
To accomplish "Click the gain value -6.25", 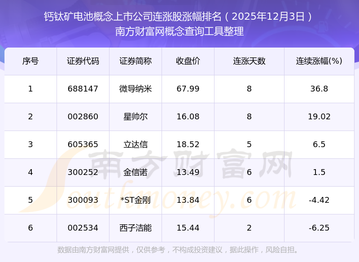I will pyautogui.click(x=319, y=228).
